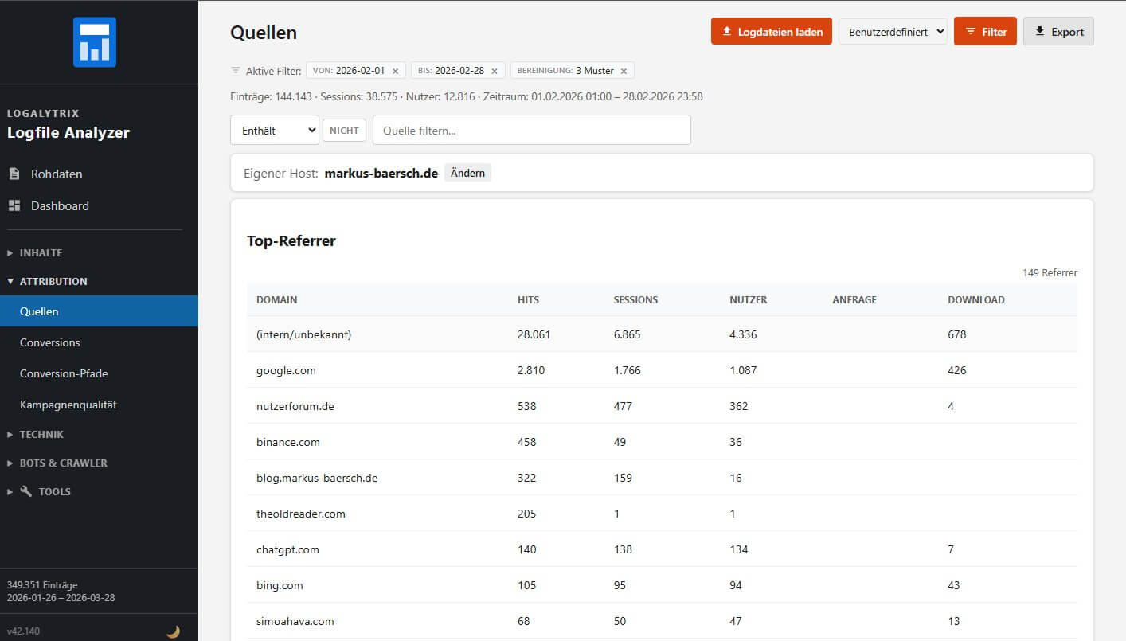Remove the BIS 2026-02-28 filter chip
Viewport: 1126px width, 641px height.
tap(494, 71)
